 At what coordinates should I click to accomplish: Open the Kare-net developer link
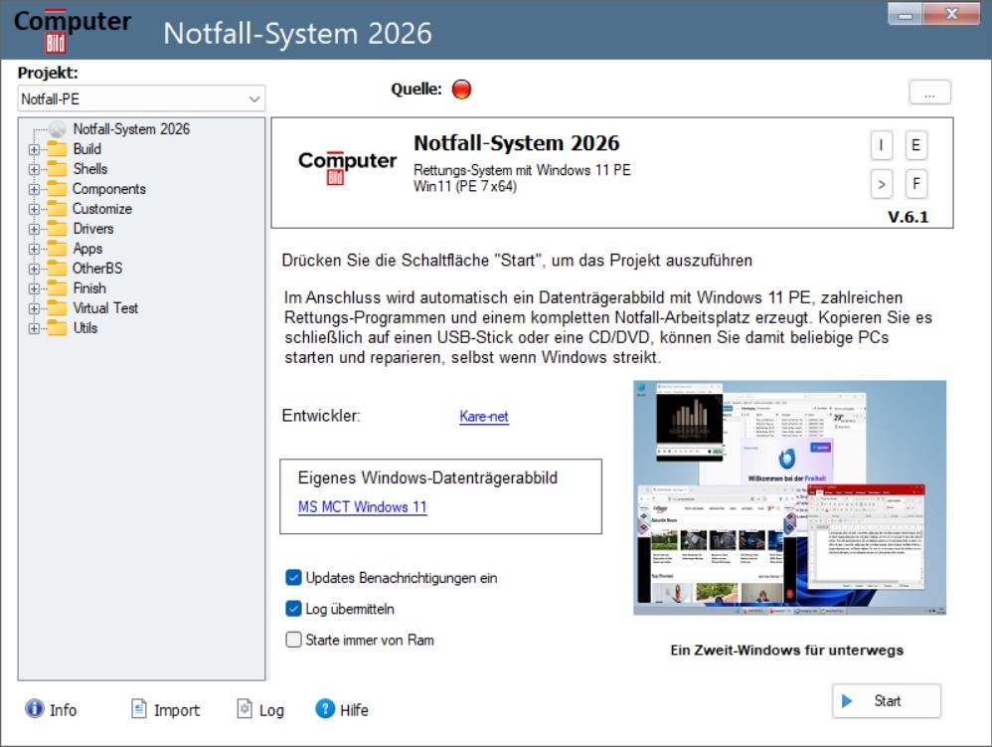point(484,416)
